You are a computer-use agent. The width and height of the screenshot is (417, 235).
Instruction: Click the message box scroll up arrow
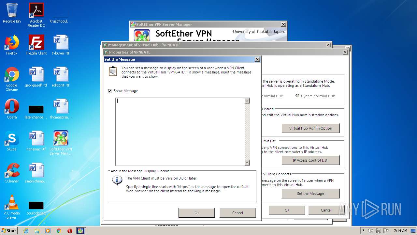coord(247,101)
